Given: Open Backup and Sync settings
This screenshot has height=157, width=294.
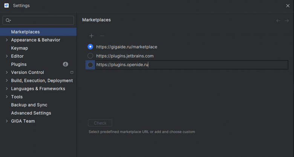Looking at the screenshot, I should tap(29, 105).
